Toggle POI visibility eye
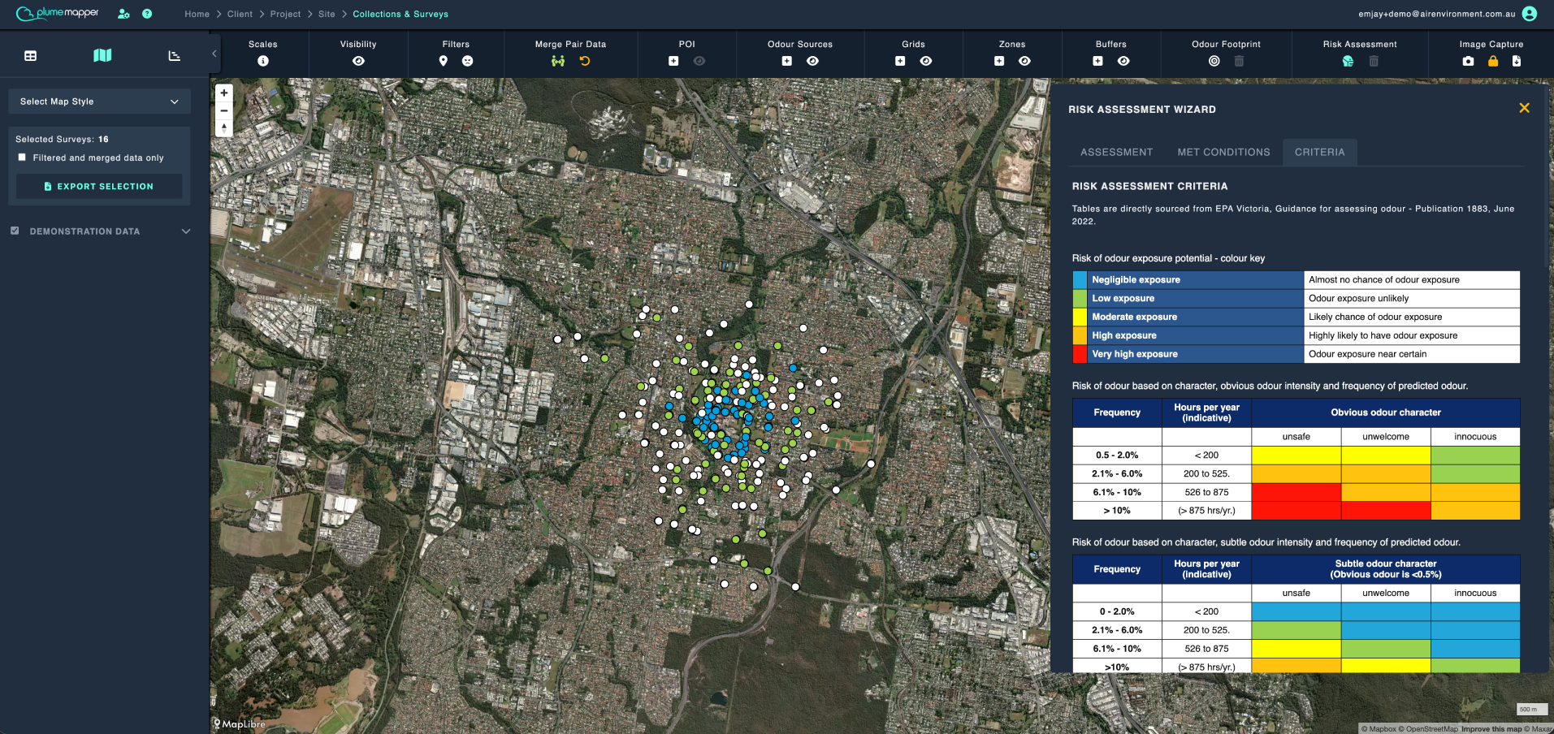The height and width of the screenshot is (734, 1554). tap(699, 61)
